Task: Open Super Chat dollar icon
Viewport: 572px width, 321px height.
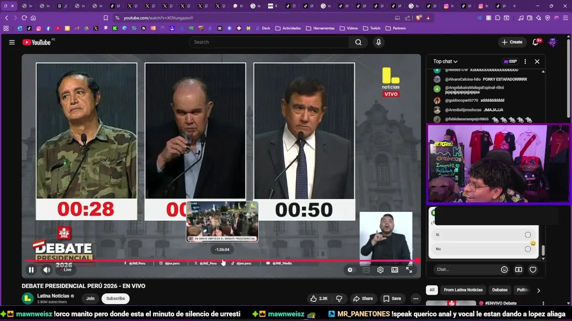Action: click(x=518, y=269)
